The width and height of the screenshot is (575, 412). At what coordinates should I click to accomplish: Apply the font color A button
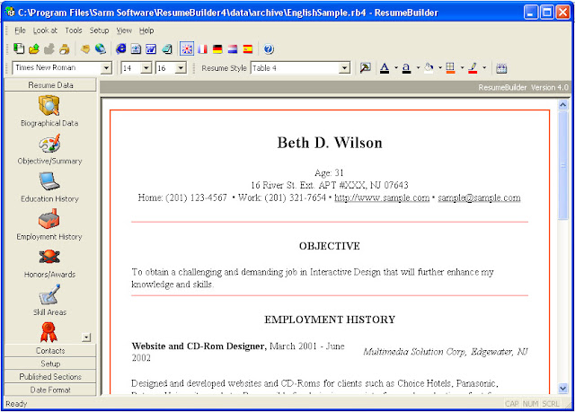[385, 68]
